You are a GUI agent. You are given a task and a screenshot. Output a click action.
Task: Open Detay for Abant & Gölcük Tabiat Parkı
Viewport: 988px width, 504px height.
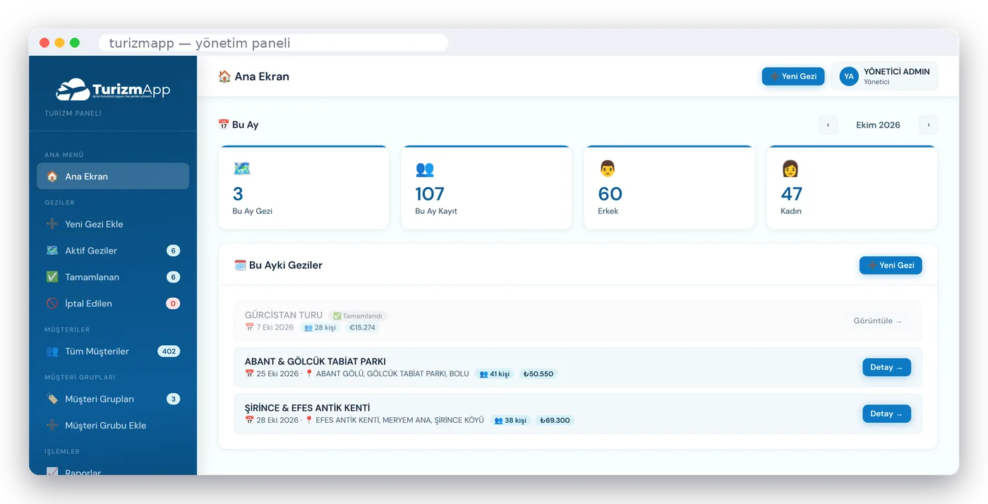click(x=886, y=367)
